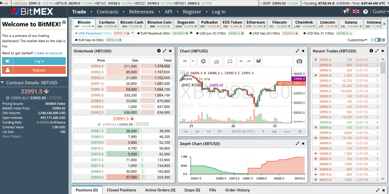This screenshot has height=194, width=389.
Task: Select the grid layout icon beside toggle
Action: pyautogui.click(x=384, y=40)
